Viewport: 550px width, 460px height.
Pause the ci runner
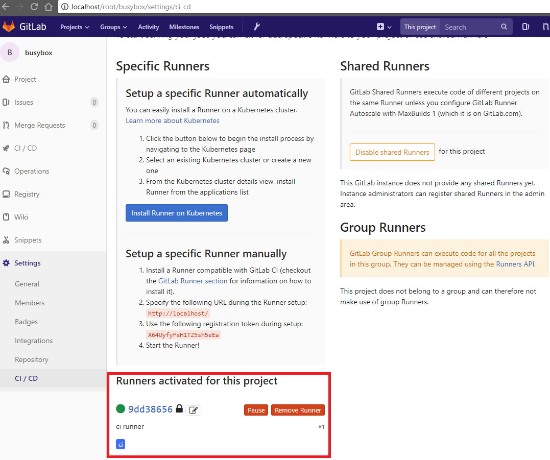click(x=256, y=410)
